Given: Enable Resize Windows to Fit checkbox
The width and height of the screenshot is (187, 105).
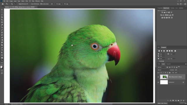Looking at the screenshot, I should [x=18, y=4].
